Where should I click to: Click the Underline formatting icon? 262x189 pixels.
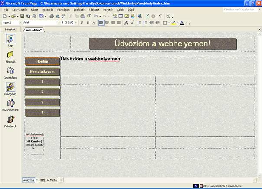(x=94, y=23)
